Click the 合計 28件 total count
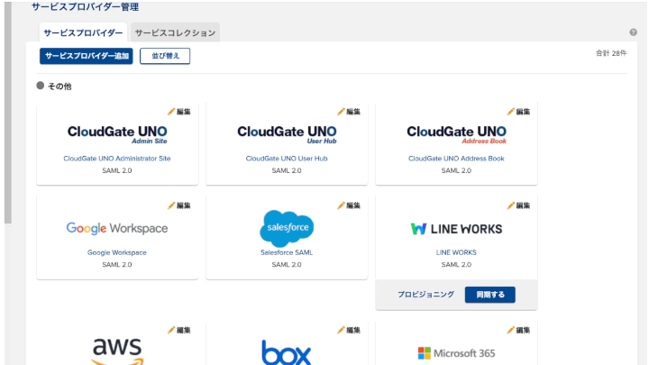 pyautogui.click(x=611, y=53)
